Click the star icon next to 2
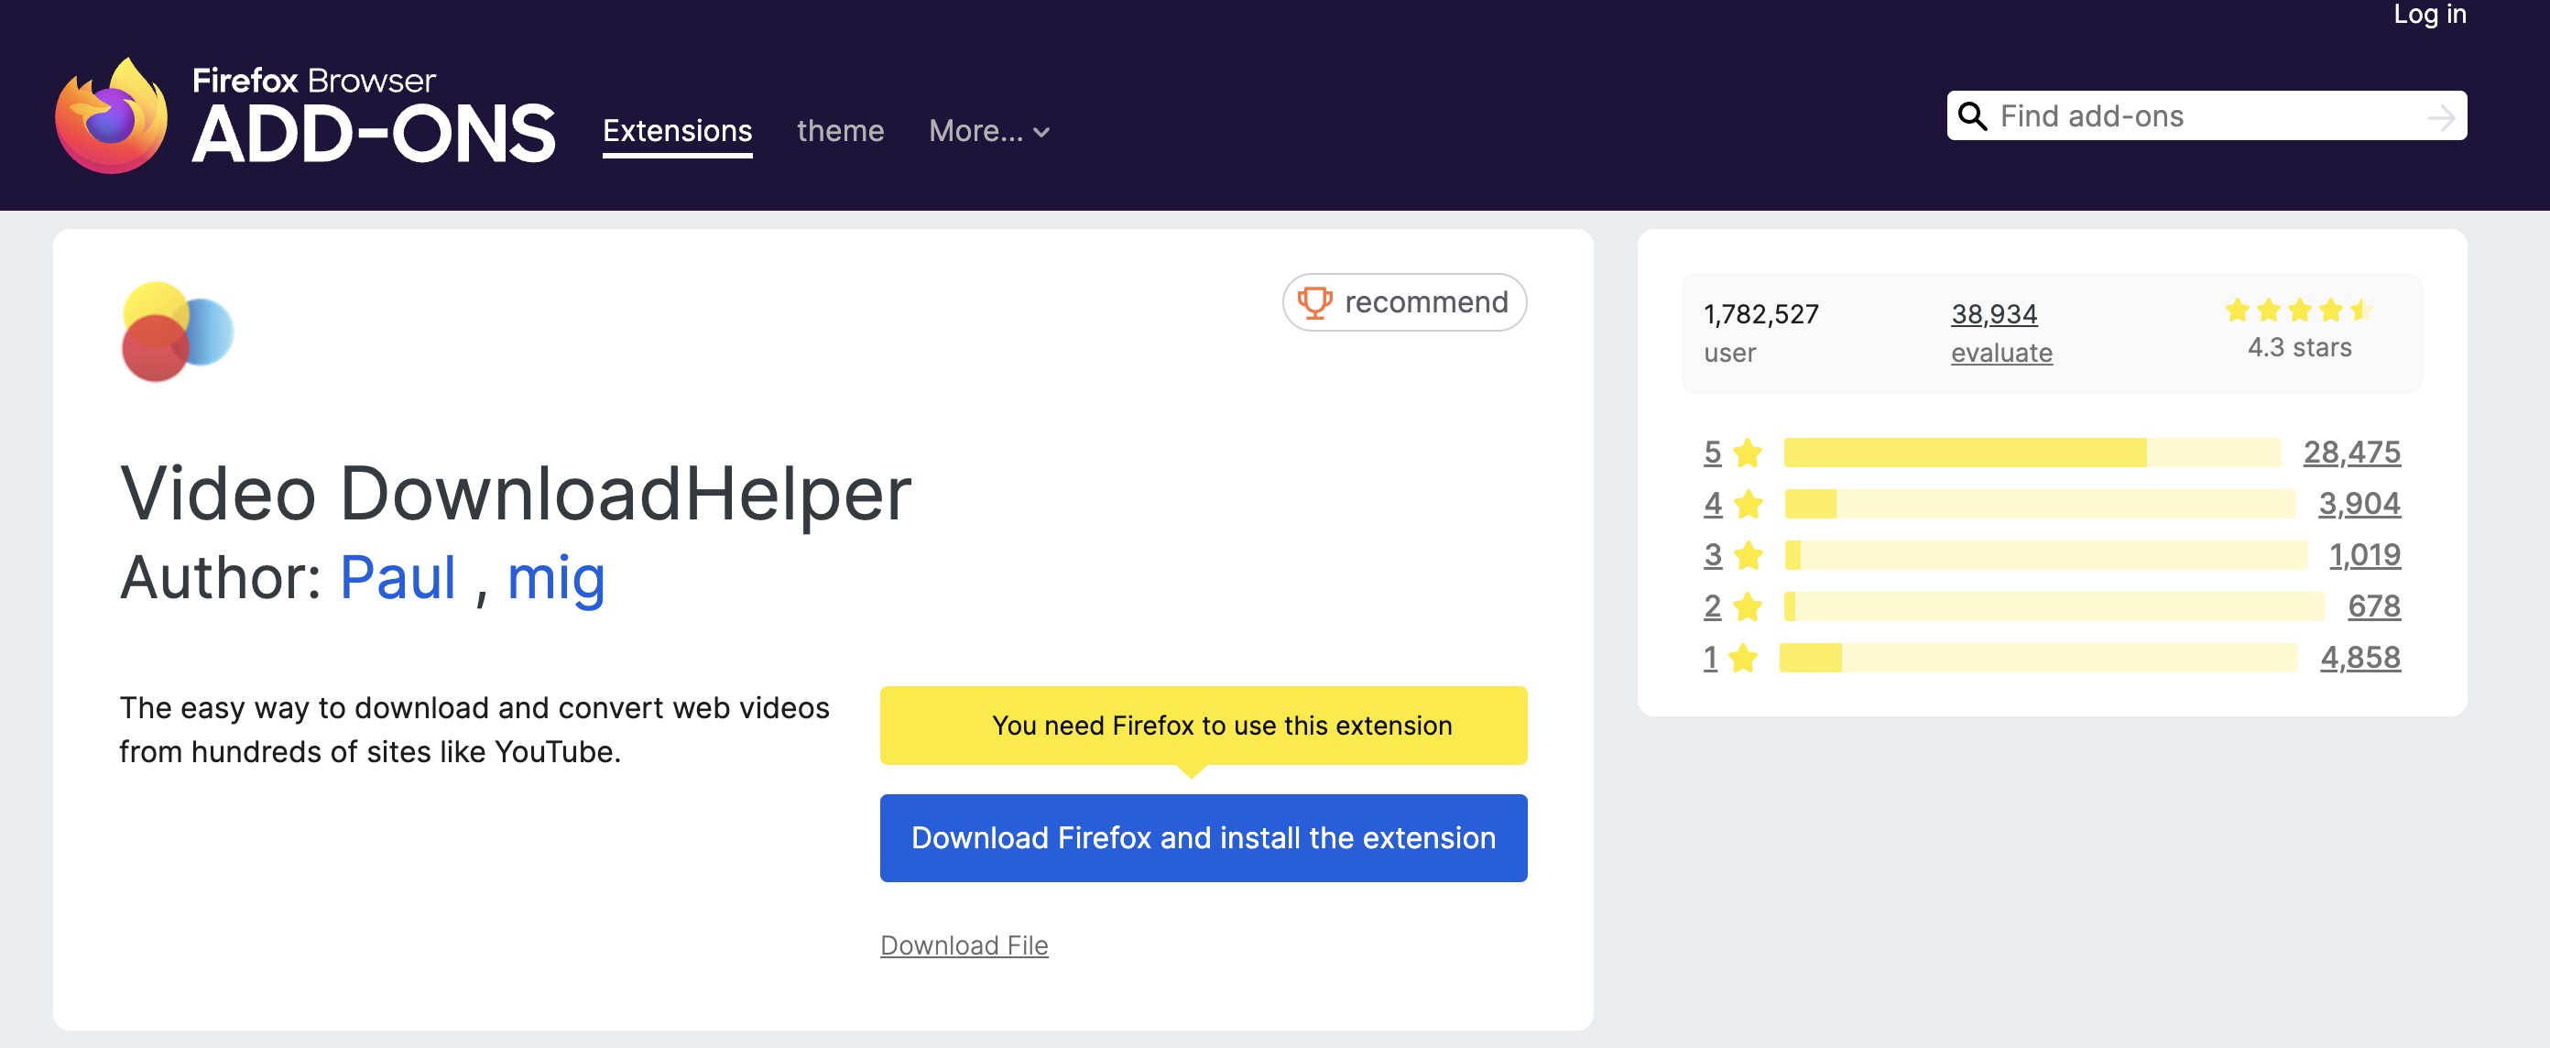Screen dimensions: 2550x1048 [x=1749, y=606]
